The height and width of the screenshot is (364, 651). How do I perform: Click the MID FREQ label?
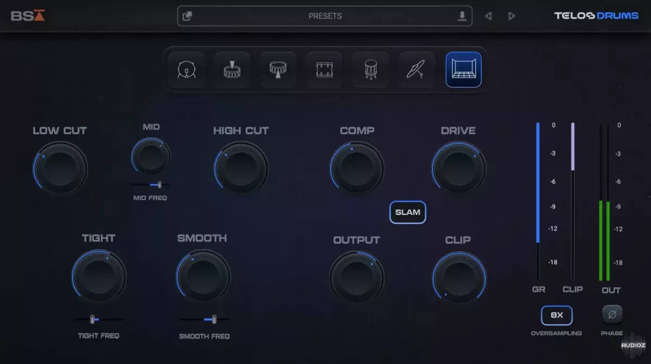pos(150,198)
